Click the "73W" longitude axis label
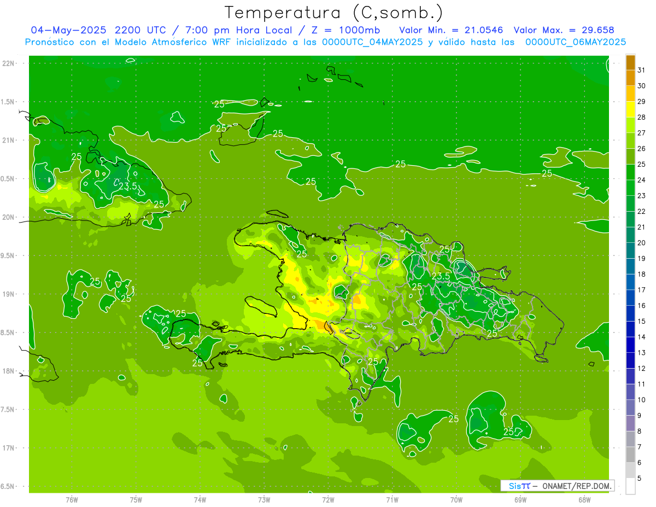 [x=264, y=499]
